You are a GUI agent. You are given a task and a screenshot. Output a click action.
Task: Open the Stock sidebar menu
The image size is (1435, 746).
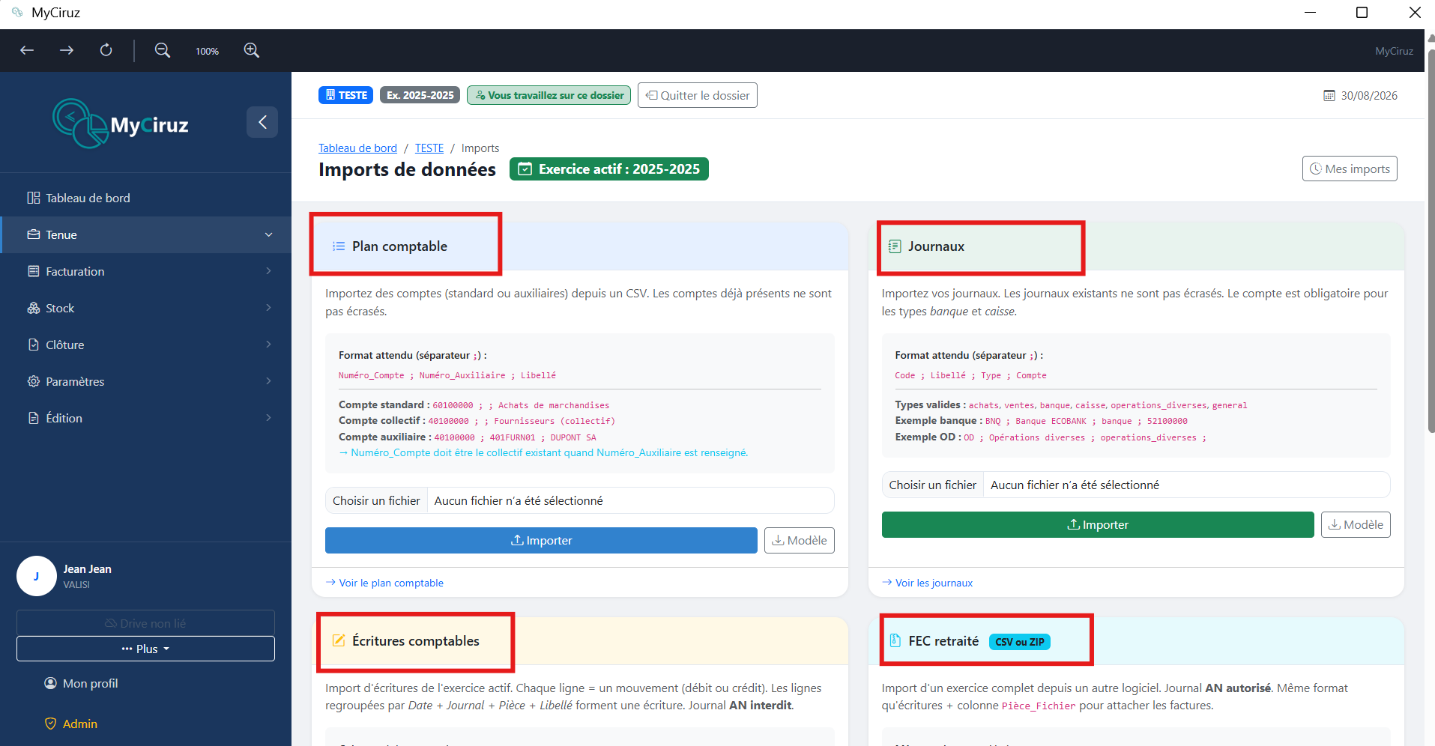pyautogui.click(x=146, y=308)
